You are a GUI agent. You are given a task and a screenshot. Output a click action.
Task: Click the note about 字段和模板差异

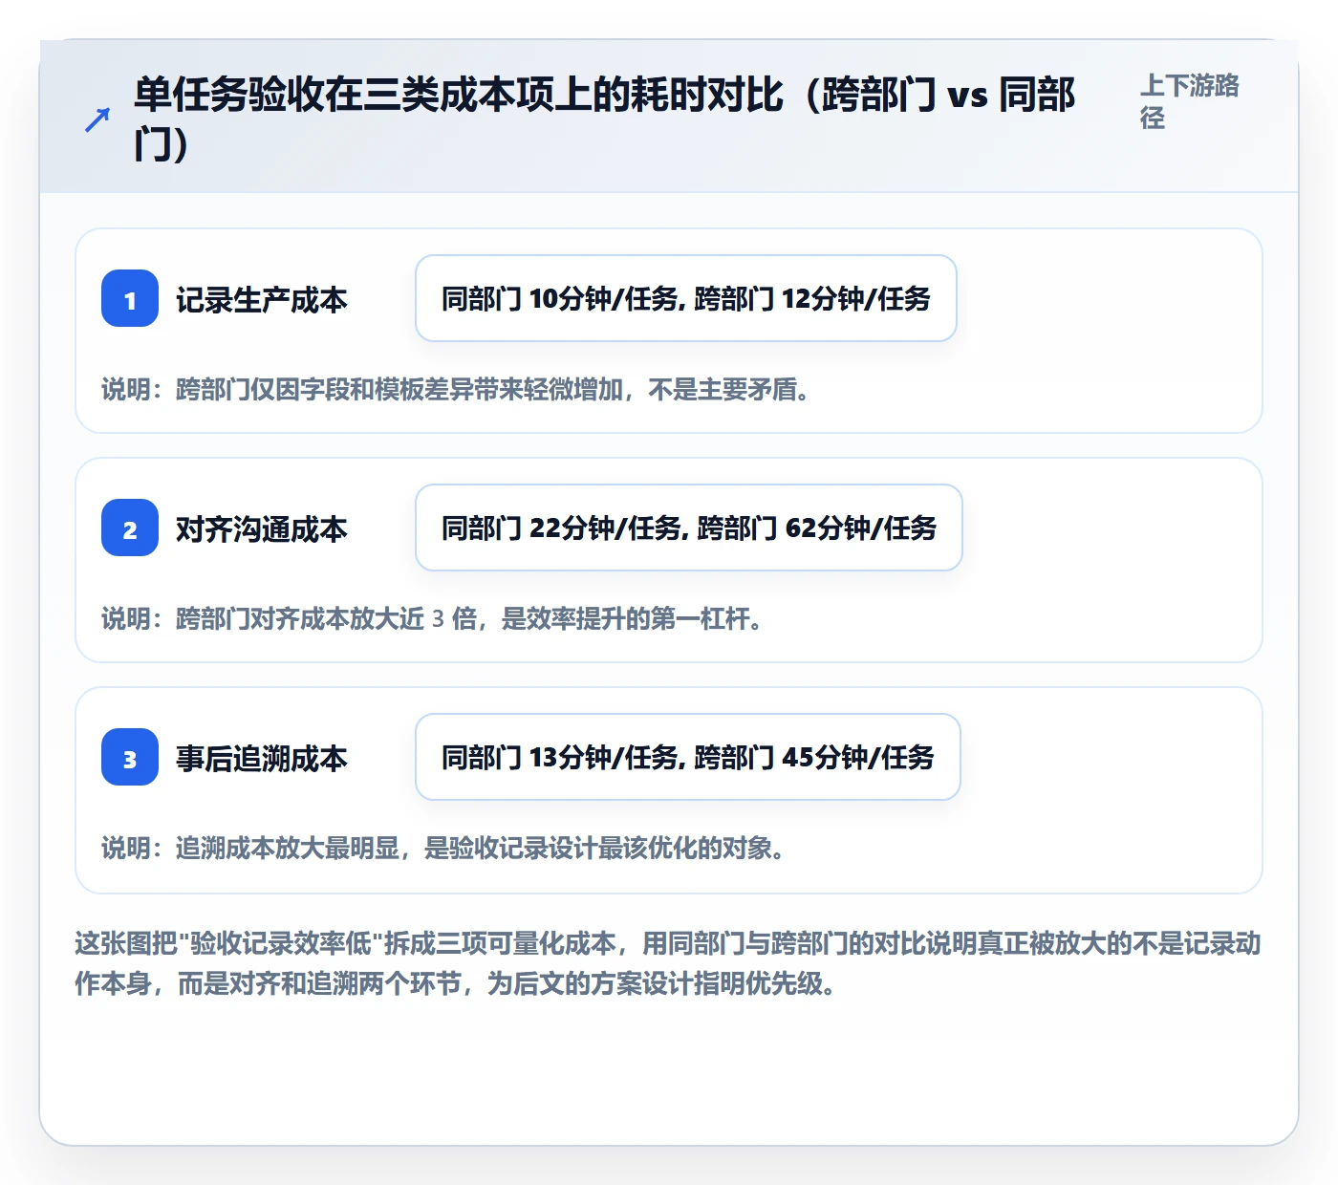457,389
